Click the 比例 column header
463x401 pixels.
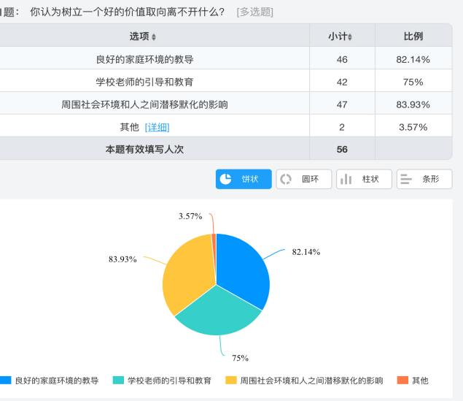pos(413,37)
